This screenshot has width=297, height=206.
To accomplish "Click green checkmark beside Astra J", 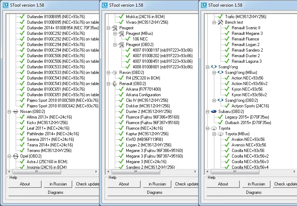I will click(22, 161).
